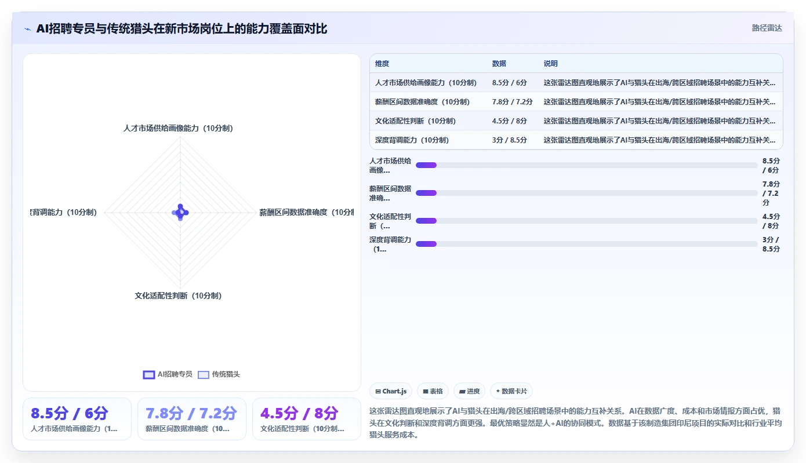Open the 8.5分 / 6分 data card
The image size is (806, 463).
point(77,418)
